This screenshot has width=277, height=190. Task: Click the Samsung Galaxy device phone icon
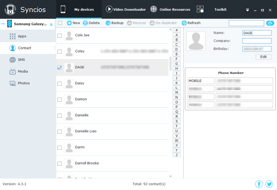pos(9,24)
